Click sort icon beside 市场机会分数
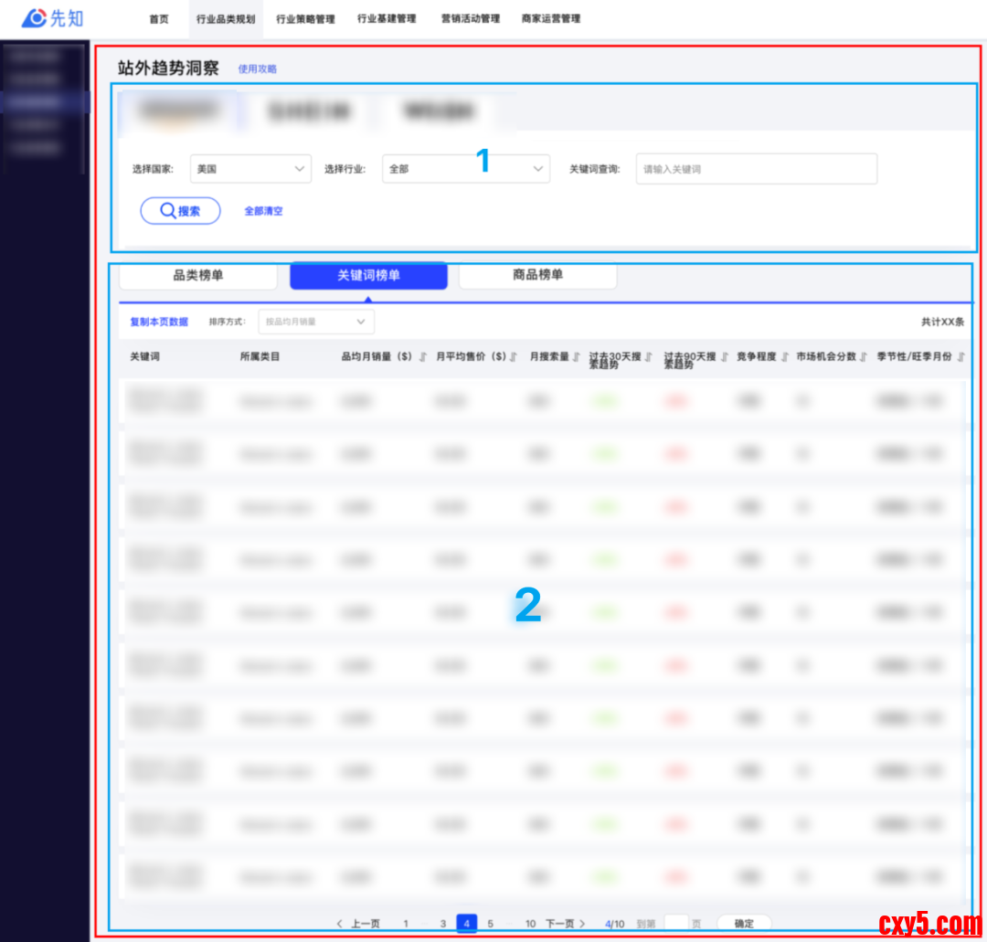This screenshot has height=942, width=987. tap(864, 357)
